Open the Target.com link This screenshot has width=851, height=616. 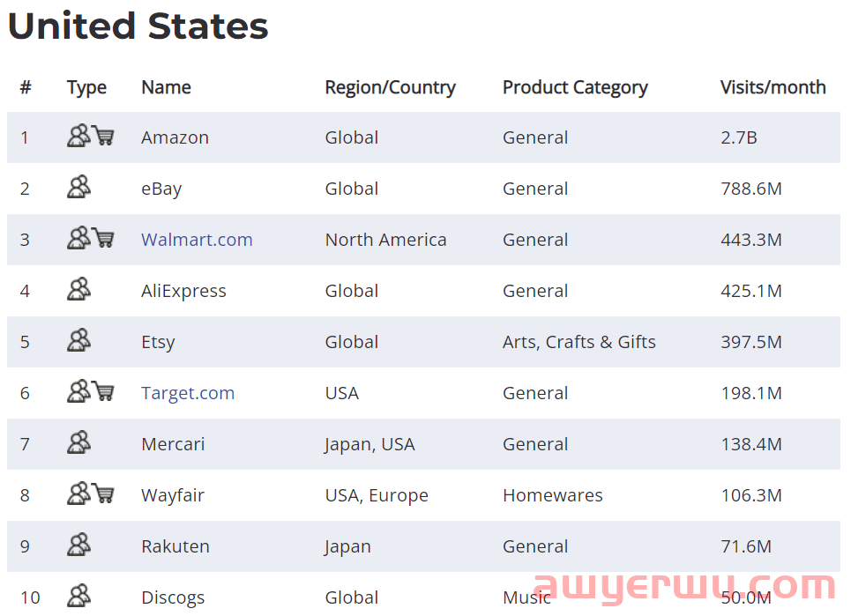click(188, 393)
